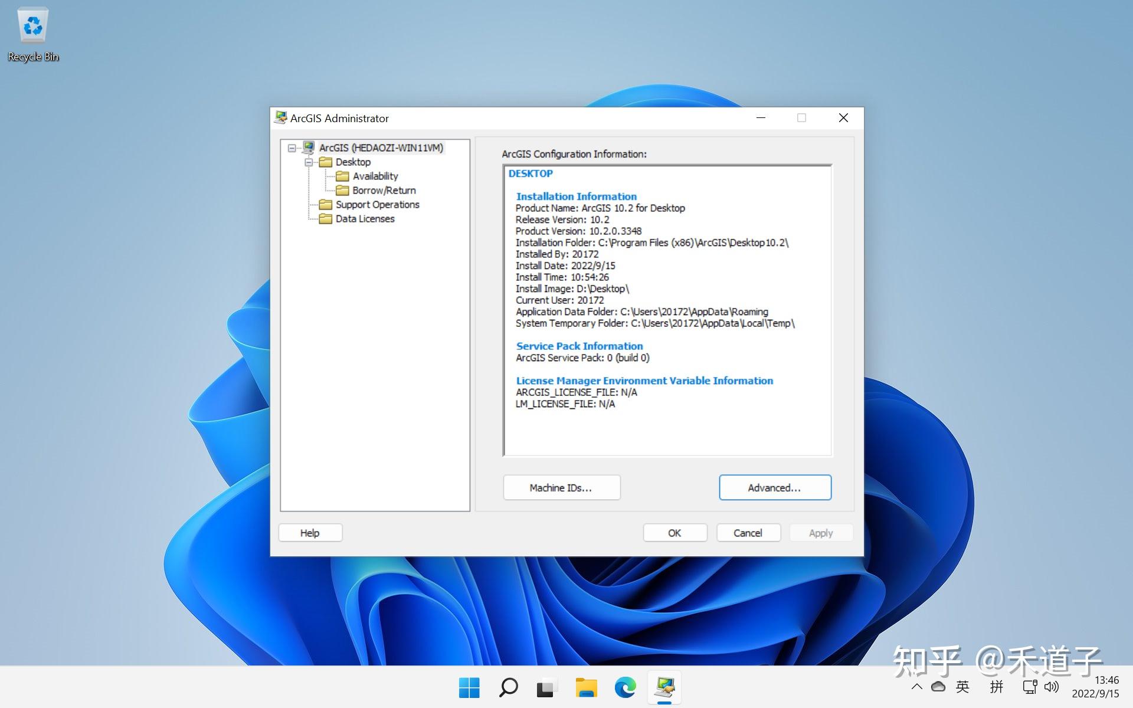Screen dimensions: 1133x708
Task: Click the Installation Folder path line
Action: coord(652,242)
